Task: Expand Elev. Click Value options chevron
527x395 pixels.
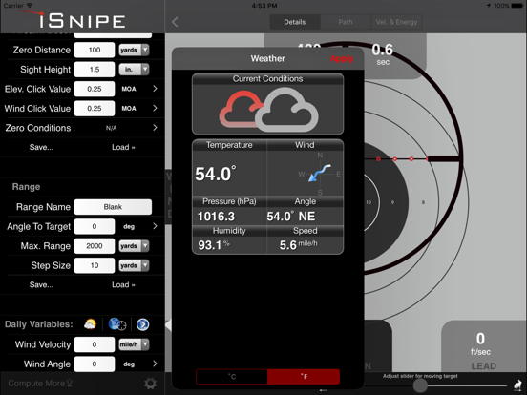Action: click(x=155, y=89)
